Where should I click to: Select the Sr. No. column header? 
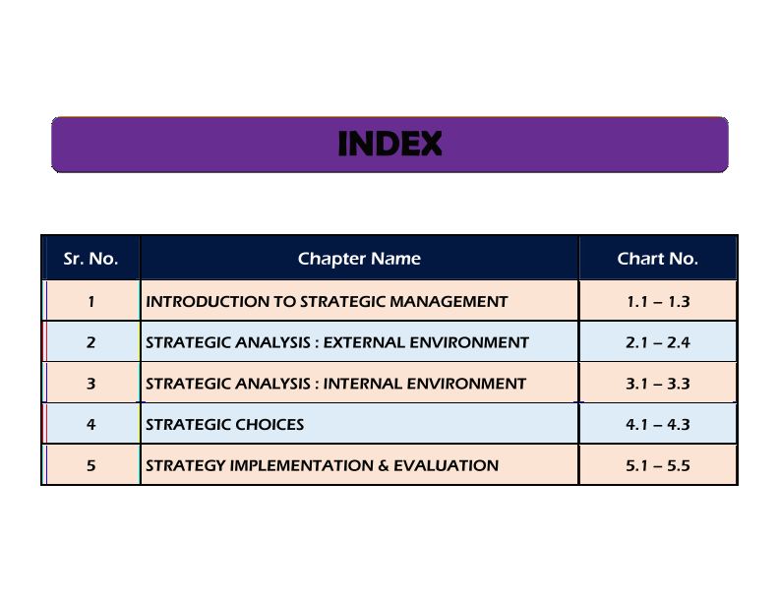[90, 259]
